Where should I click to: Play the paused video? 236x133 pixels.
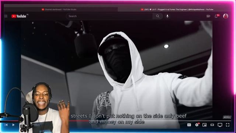[13, 125]
